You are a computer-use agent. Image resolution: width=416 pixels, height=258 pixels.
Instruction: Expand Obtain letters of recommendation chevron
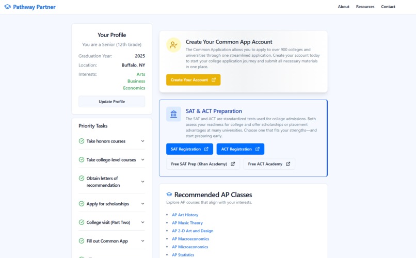[143, 182]
